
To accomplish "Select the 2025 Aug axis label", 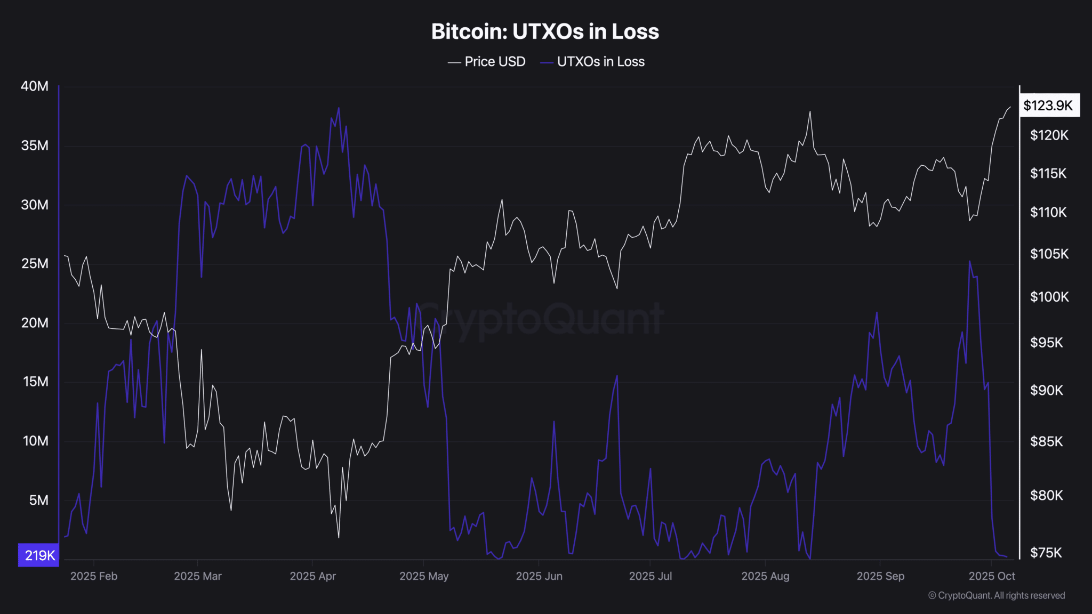I will (x=765, y=576).
